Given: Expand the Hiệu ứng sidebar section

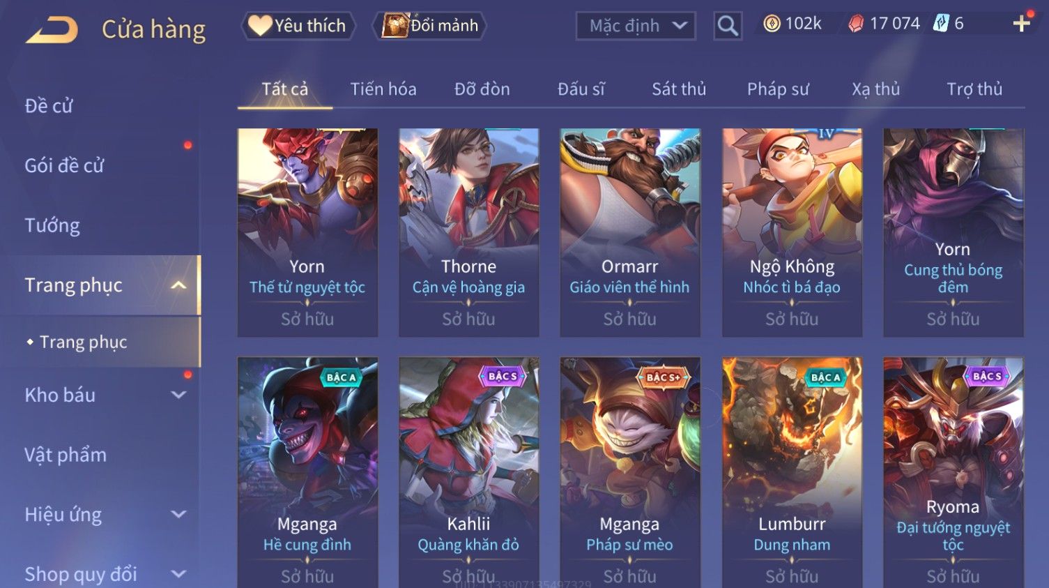Looking at the screenshot, I should [x=178, y=514].
